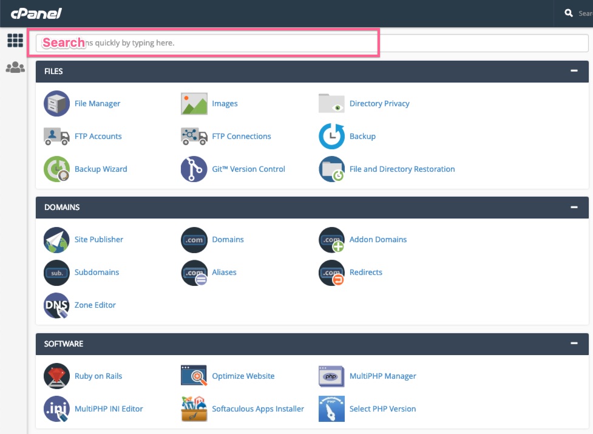Launch the Backup Wizard icon
Image resolution: width=593 pixels, height=434 pixels.
tap(56, 169)
